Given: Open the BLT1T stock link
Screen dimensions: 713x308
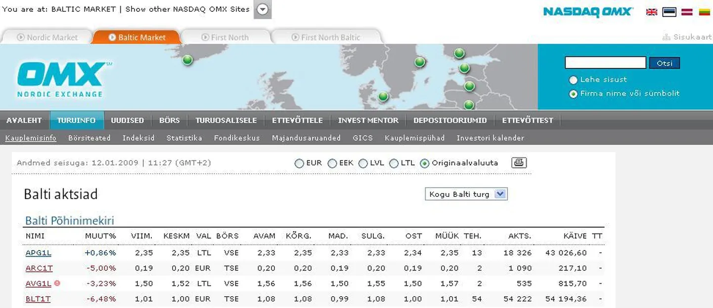Looking at the screenshot, I should [38, 299].
